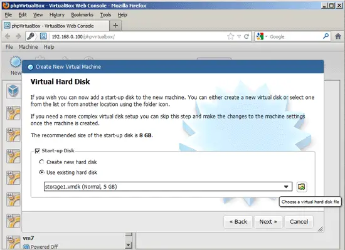This screenshot has height=250, width=345.
Task: Click the Firefox logo in title bar
Action: 6,5
